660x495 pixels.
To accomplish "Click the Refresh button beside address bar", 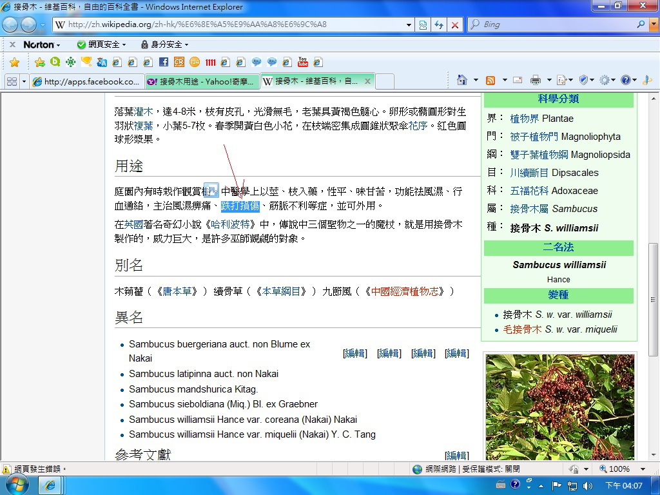I will coord(439,24).
